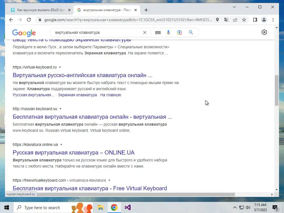
Task: Open Виртуальная русско-английская клавиатура онлайн result
Action: [x=83, y=75]
